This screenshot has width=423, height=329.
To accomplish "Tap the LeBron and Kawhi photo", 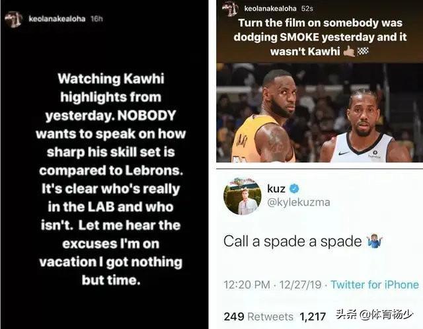I will tap(319, 113).
